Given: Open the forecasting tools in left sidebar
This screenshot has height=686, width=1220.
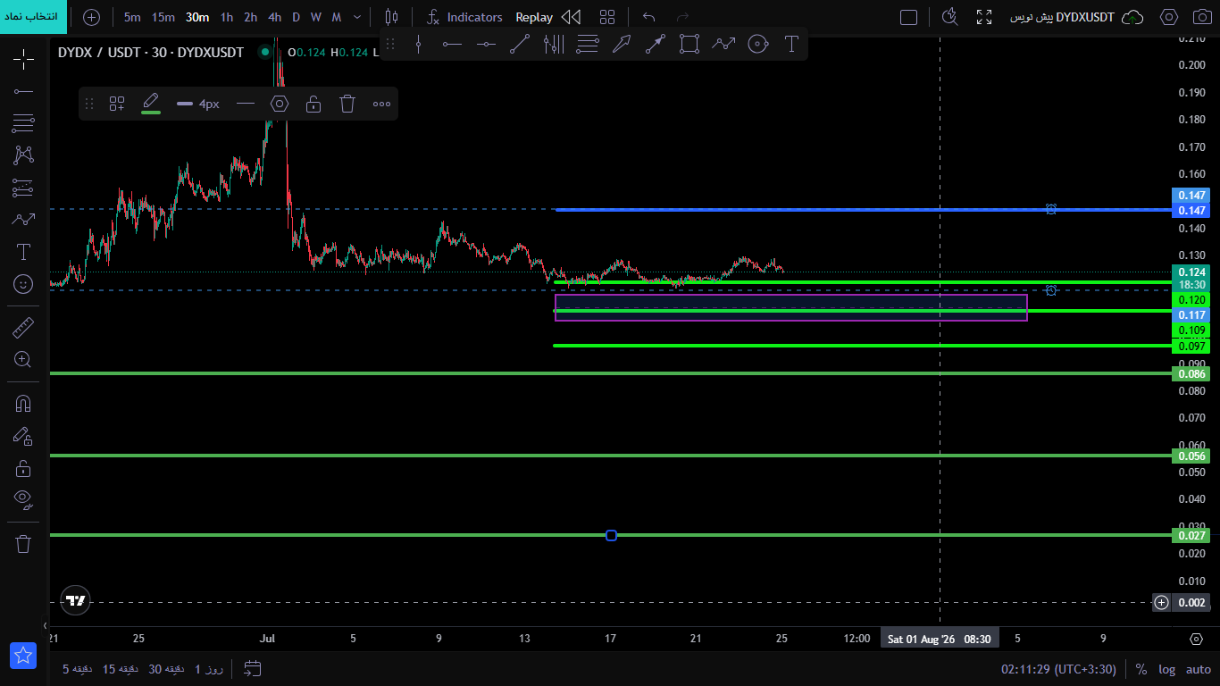Looking at the screenshot, I should tap(23, 188).
